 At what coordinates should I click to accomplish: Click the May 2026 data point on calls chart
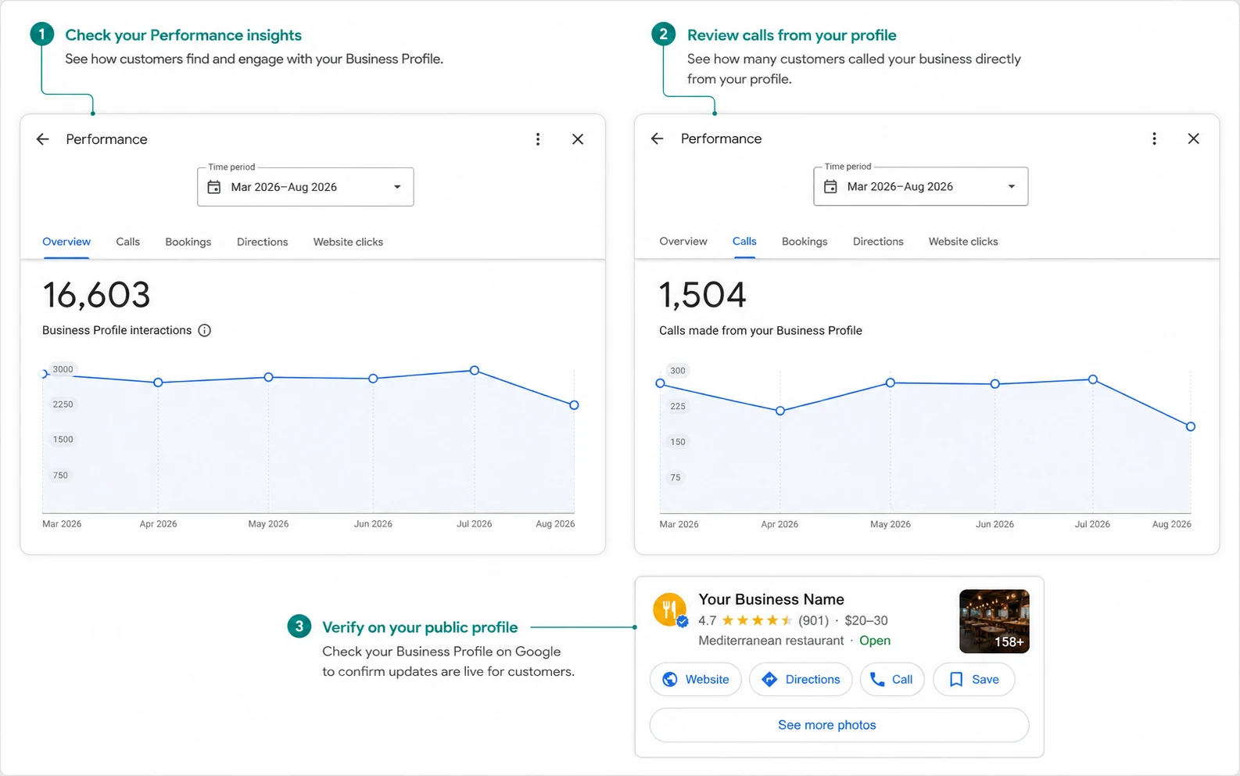pyautogui.click(x=891, y=383)
